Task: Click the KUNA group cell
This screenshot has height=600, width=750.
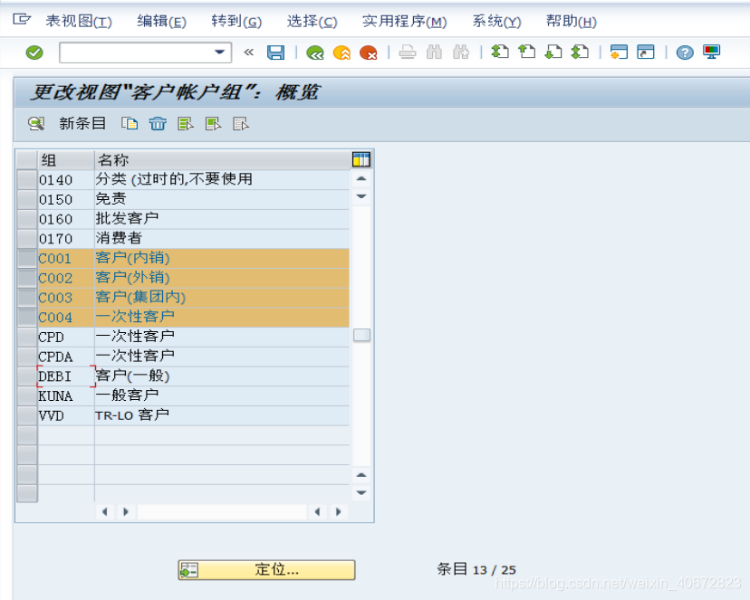Action: click(x=66, y=395)
